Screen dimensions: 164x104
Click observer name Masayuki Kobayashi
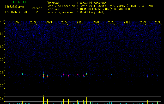coord(94,3)
